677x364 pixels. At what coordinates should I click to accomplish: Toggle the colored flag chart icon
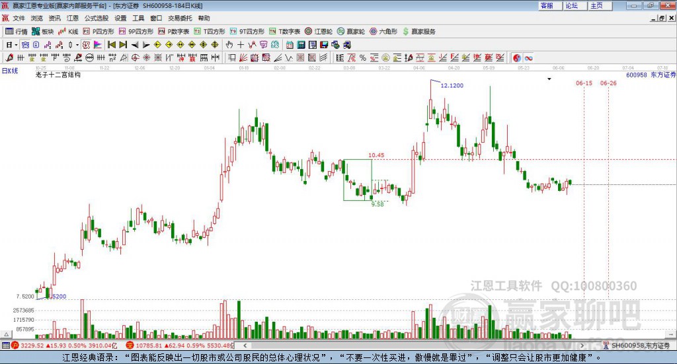98,45
